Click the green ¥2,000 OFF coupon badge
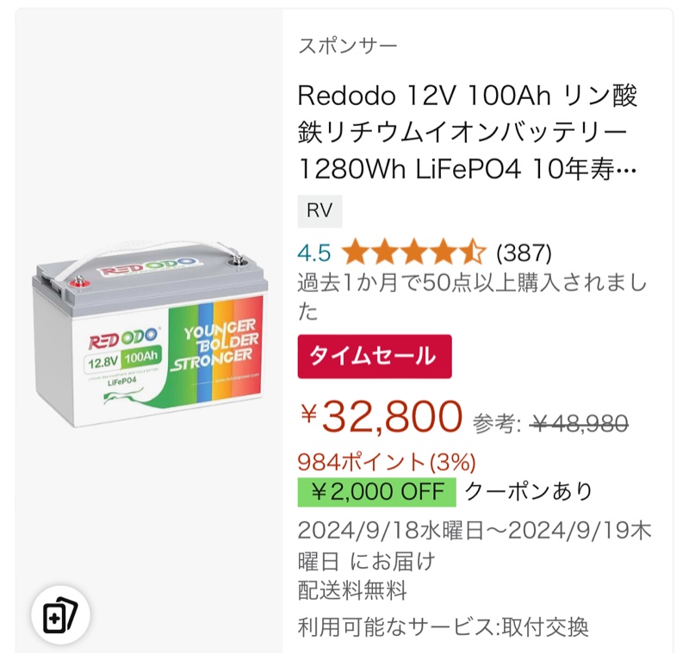The height and width of the screenshot is (654, 689). [376, 492]
